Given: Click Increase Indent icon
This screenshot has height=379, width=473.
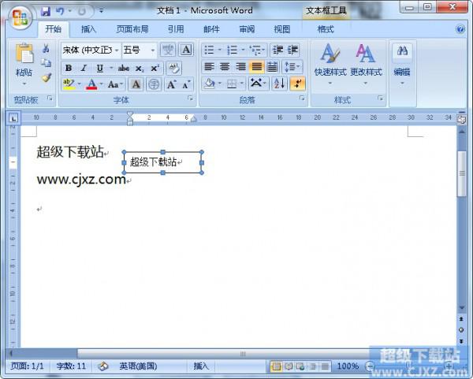Looking at the screenshot, I should (x=292, y=50).
